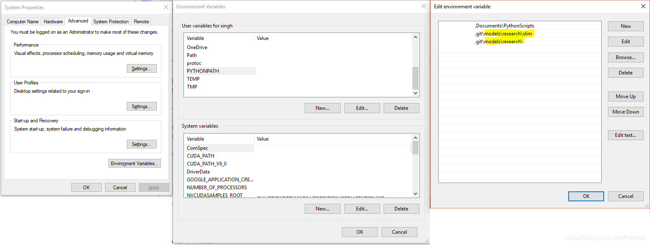
Task: Switch to the Computer Name tab
Action: (x=23, y=22)
